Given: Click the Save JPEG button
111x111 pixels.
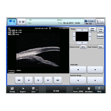Looking at the screenshot, I should [x=78, y=90].
